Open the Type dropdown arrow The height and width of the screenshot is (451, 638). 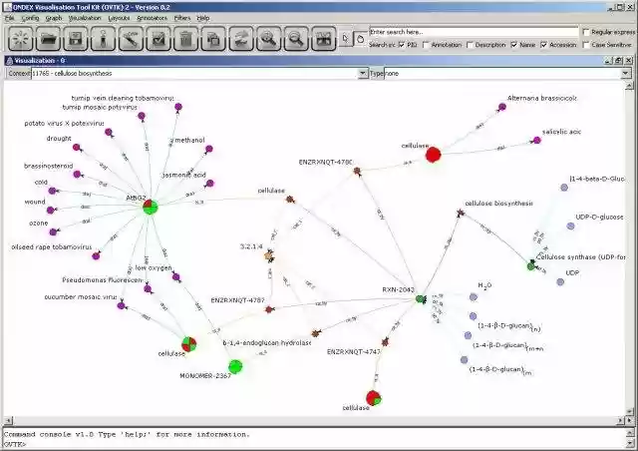[x=625, y=73]
